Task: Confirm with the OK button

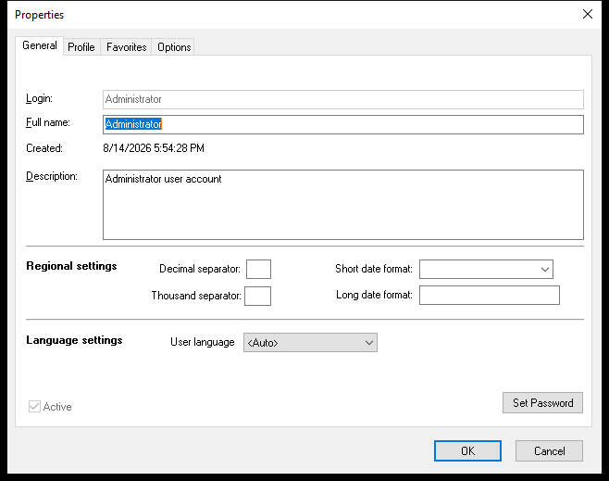Action: click(467, 451)
